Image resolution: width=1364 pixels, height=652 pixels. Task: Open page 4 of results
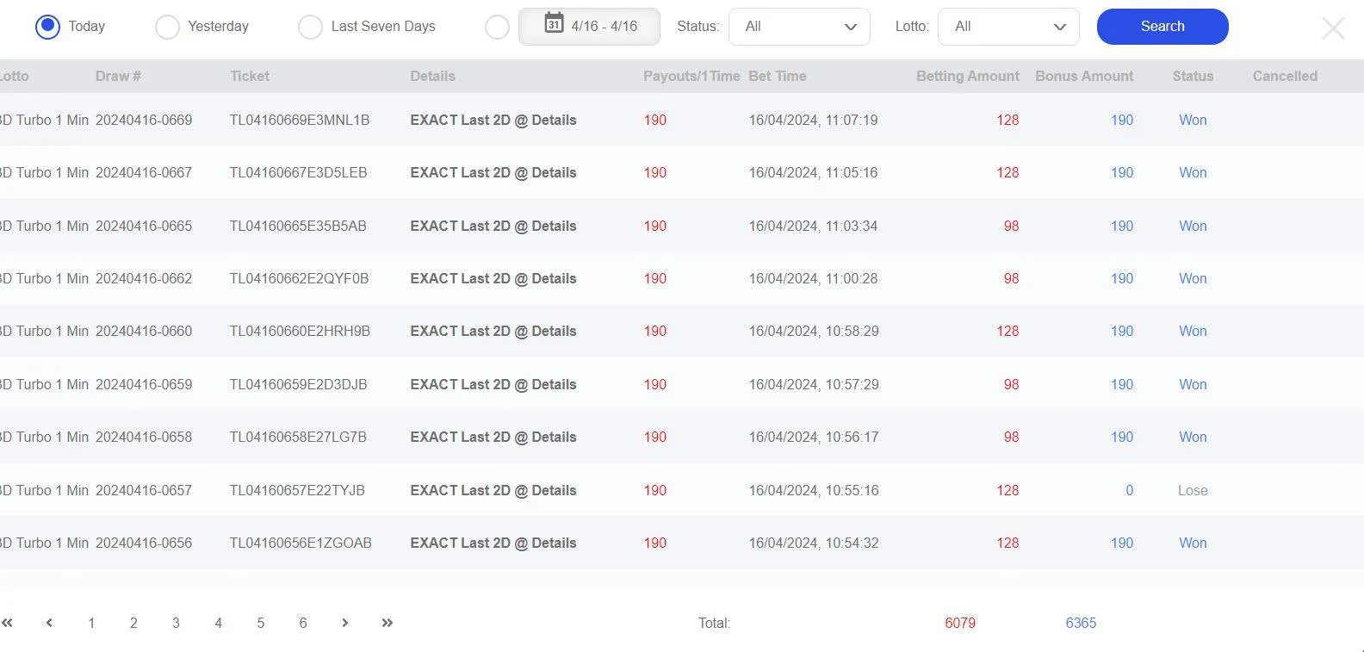(x=218, y=623)
